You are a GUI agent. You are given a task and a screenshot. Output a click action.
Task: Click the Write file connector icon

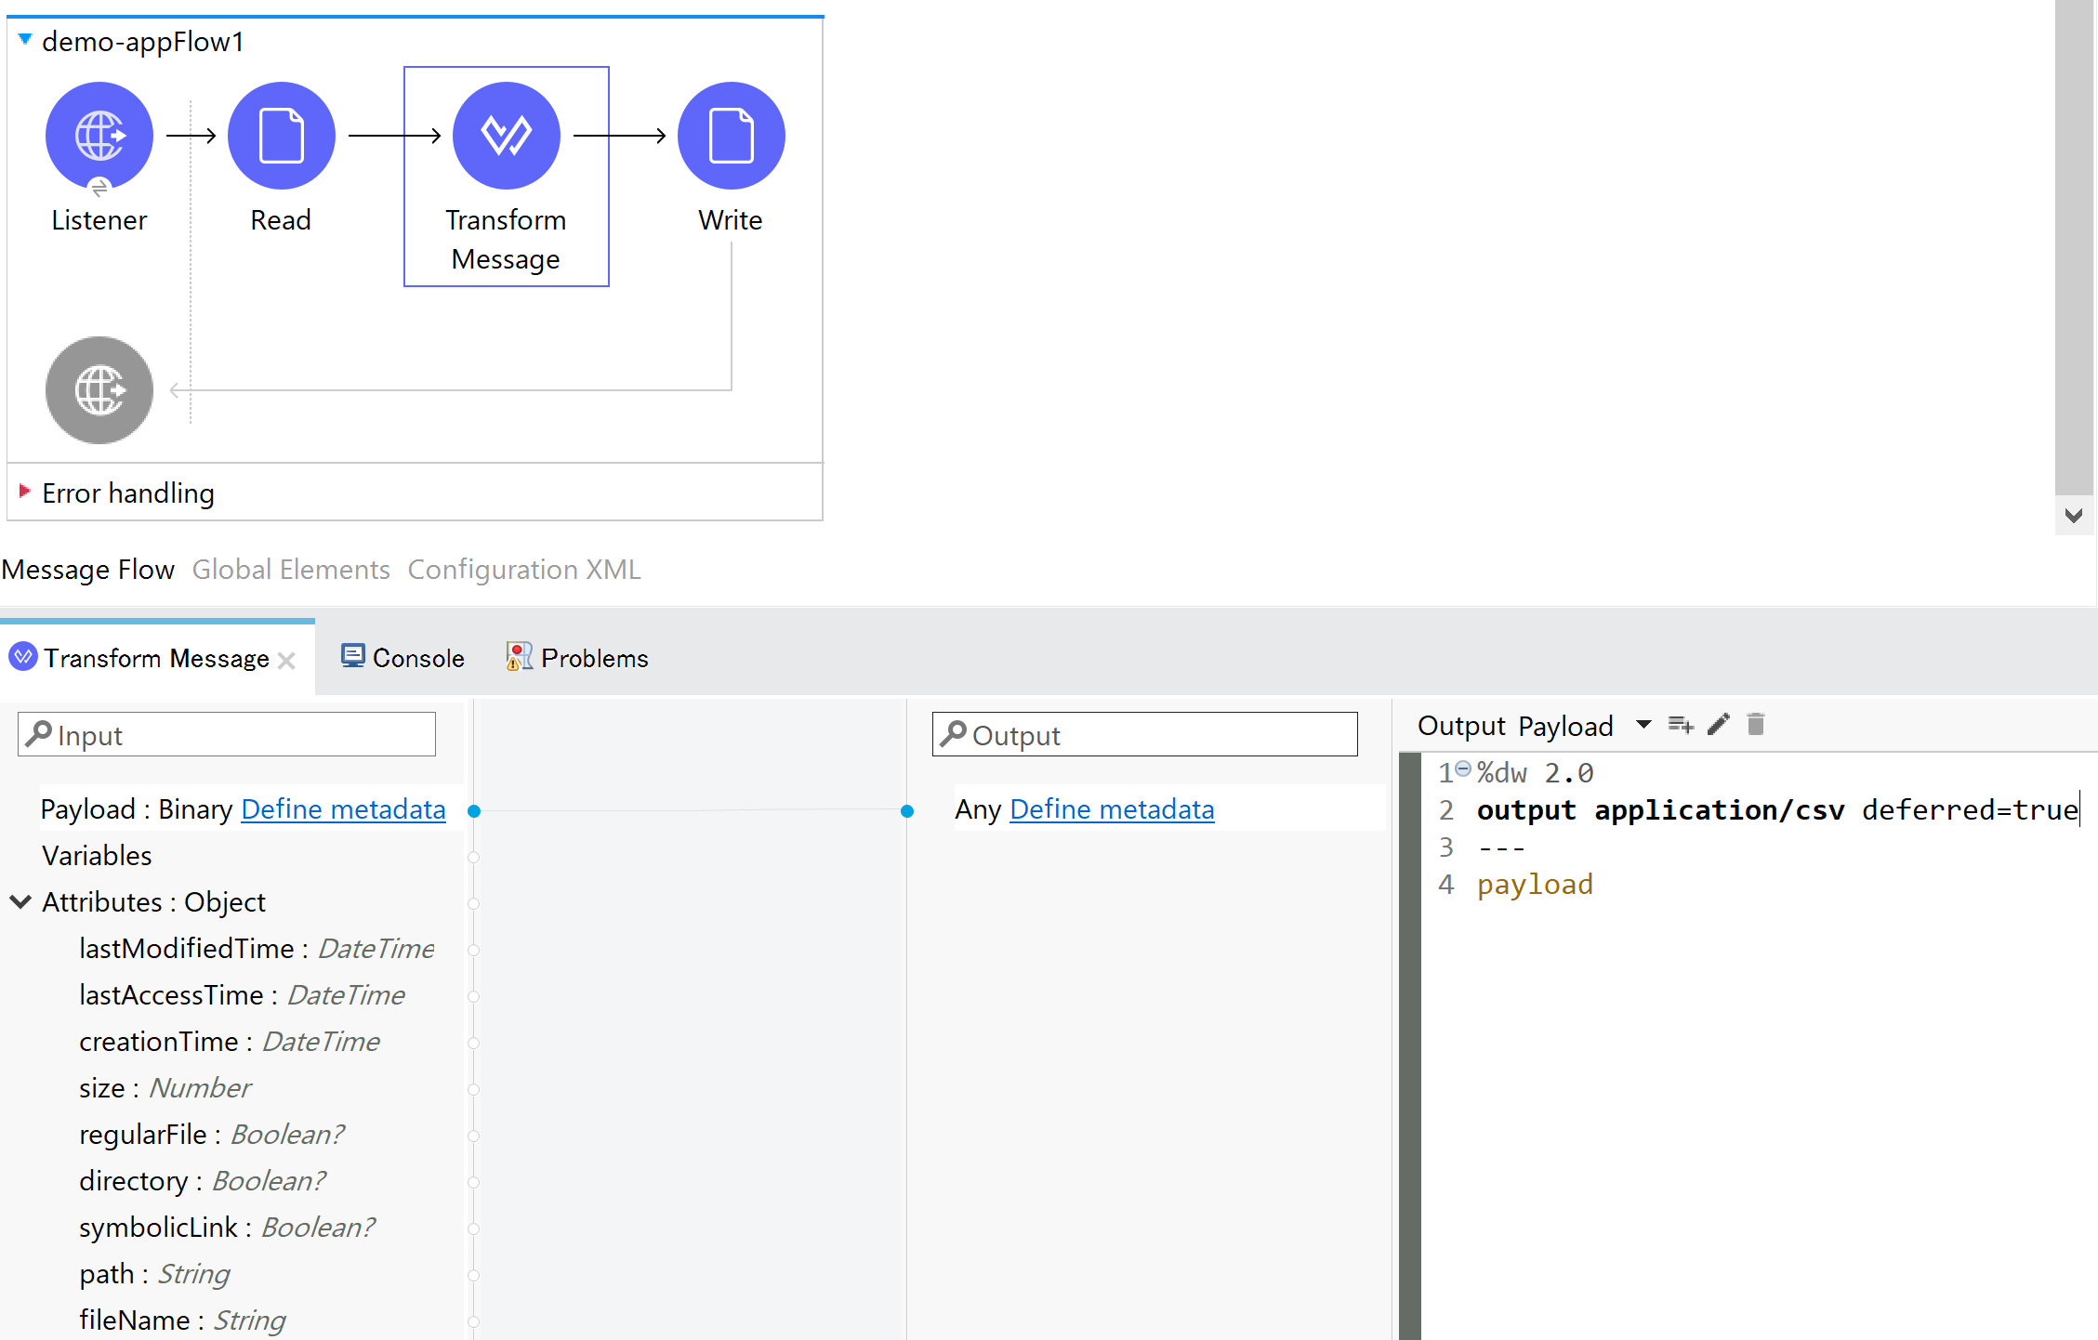[731, 136]
